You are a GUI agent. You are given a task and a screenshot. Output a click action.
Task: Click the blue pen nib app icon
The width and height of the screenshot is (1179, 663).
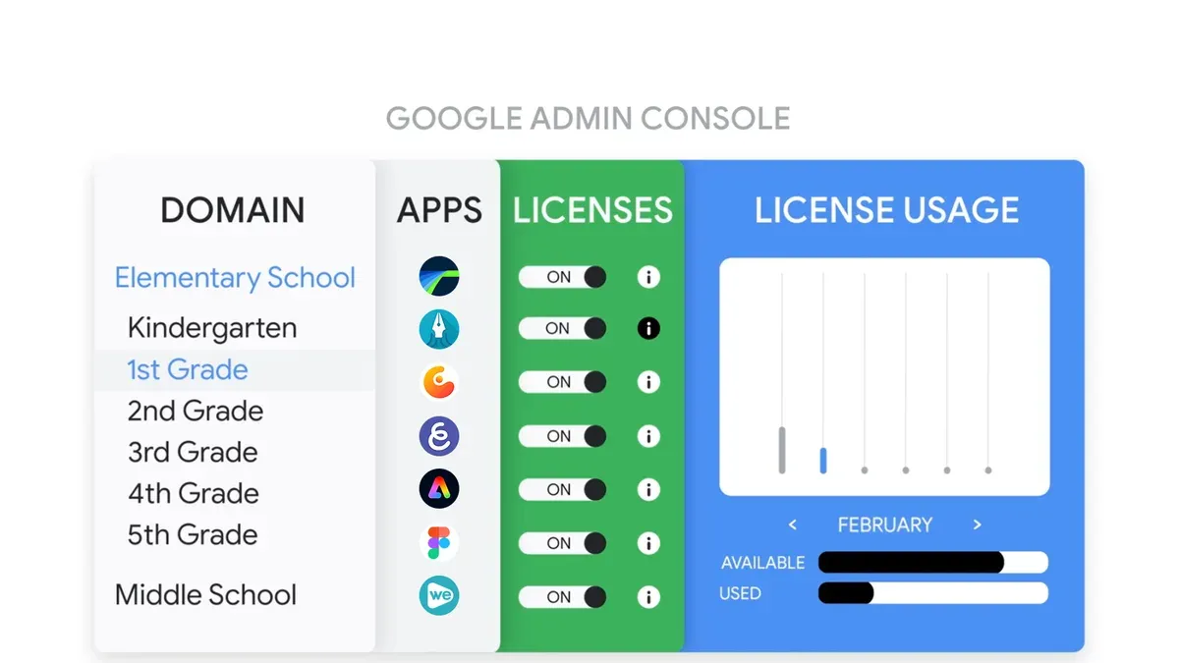coord(439,329)
